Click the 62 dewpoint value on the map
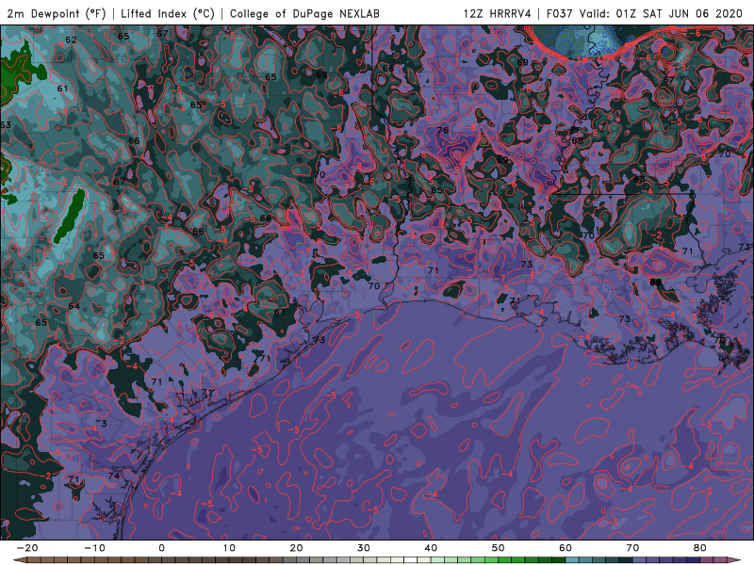 point(71,40)
